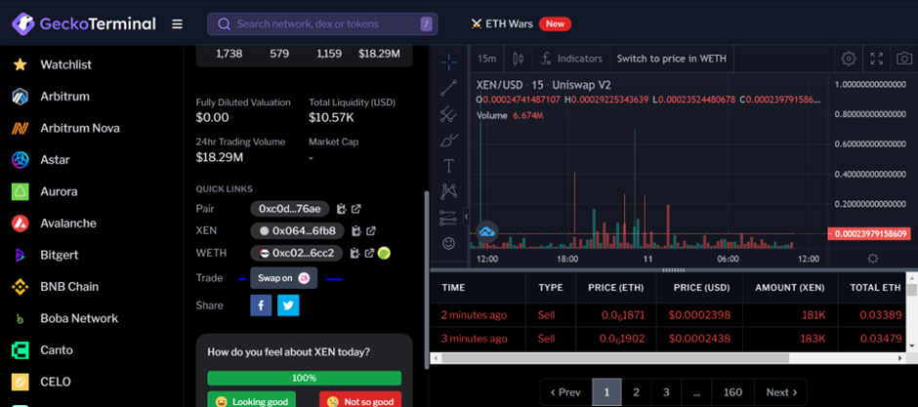Select the crosshair cursor tool
Screen dimensions: 918x407
449,61
